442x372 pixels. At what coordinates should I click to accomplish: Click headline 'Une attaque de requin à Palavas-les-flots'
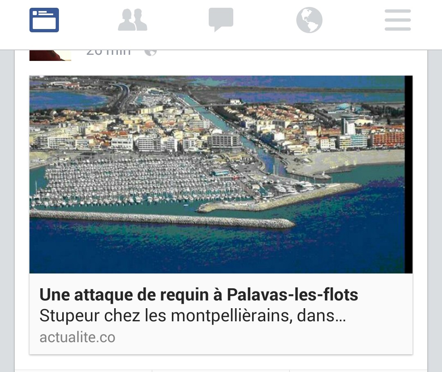point(199,295)
